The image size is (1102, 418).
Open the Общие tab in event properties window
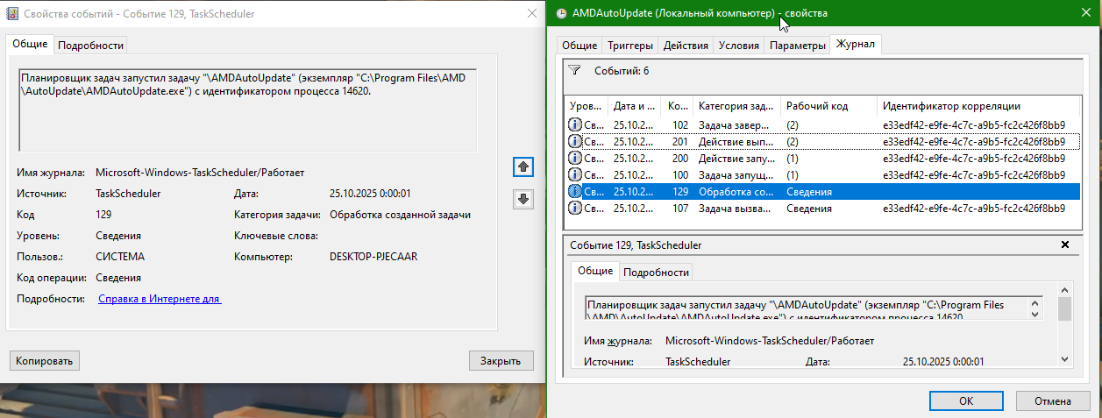(x=30, y=45)
